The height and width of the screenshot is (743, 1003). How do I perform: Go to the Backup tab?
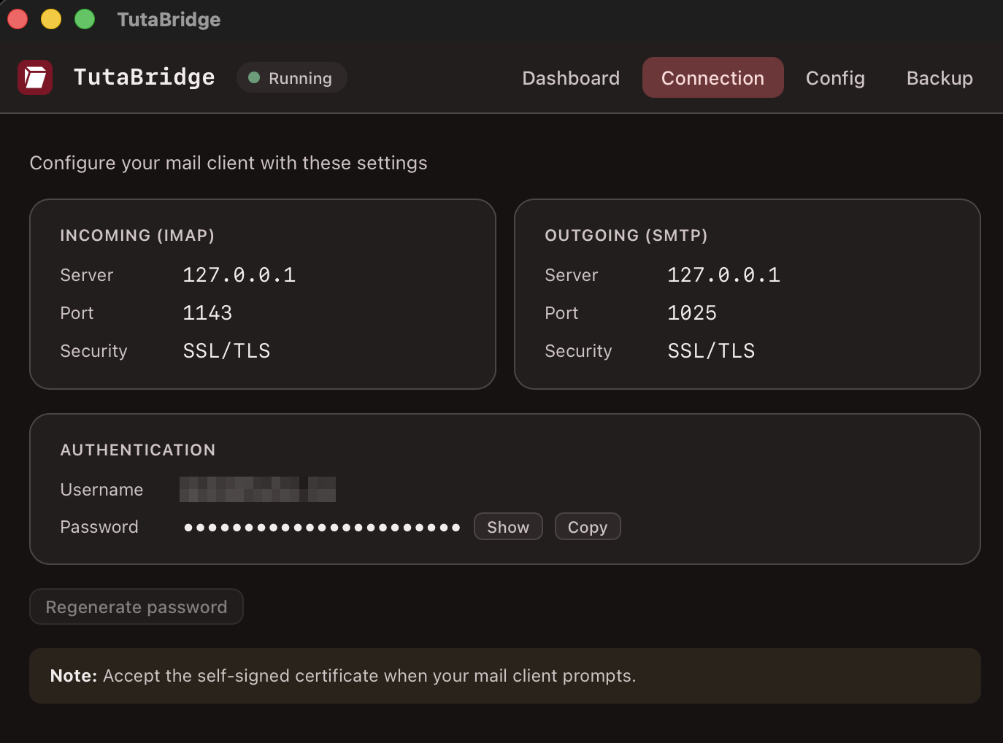[939, 78]
